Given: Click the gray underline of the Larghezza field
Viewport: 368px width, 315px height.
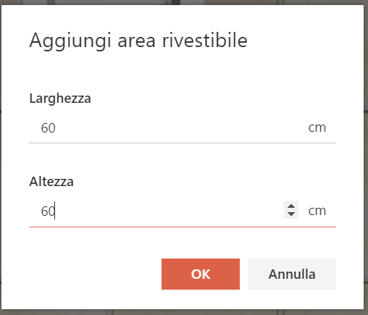Looking at the screenshot, I should (183, 143).
